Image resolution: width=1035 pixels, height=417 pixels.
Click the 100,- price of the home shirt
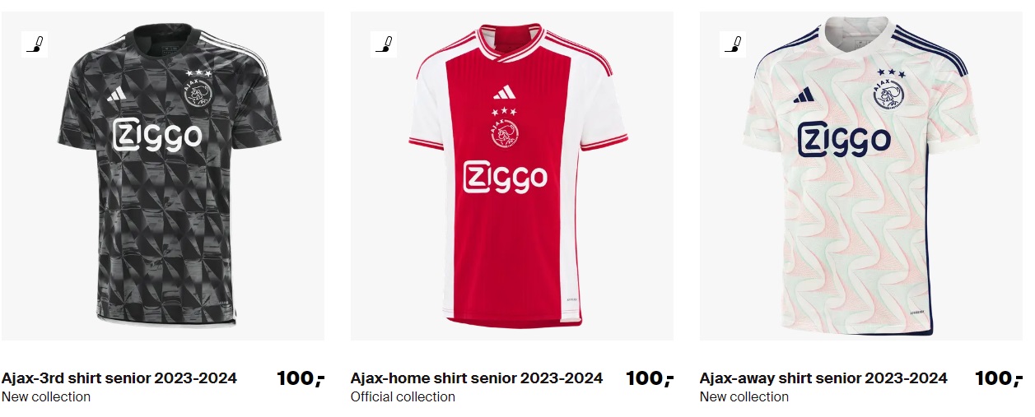650,378
